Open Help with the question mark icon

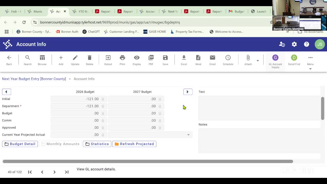(307, 44)
